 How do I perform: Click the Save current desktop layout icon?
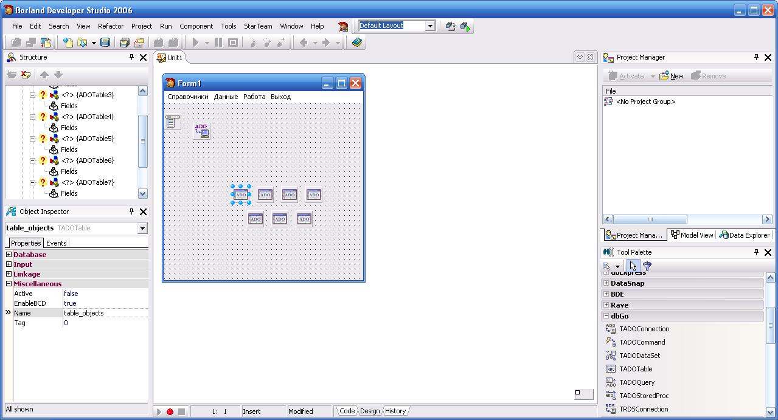451,26
